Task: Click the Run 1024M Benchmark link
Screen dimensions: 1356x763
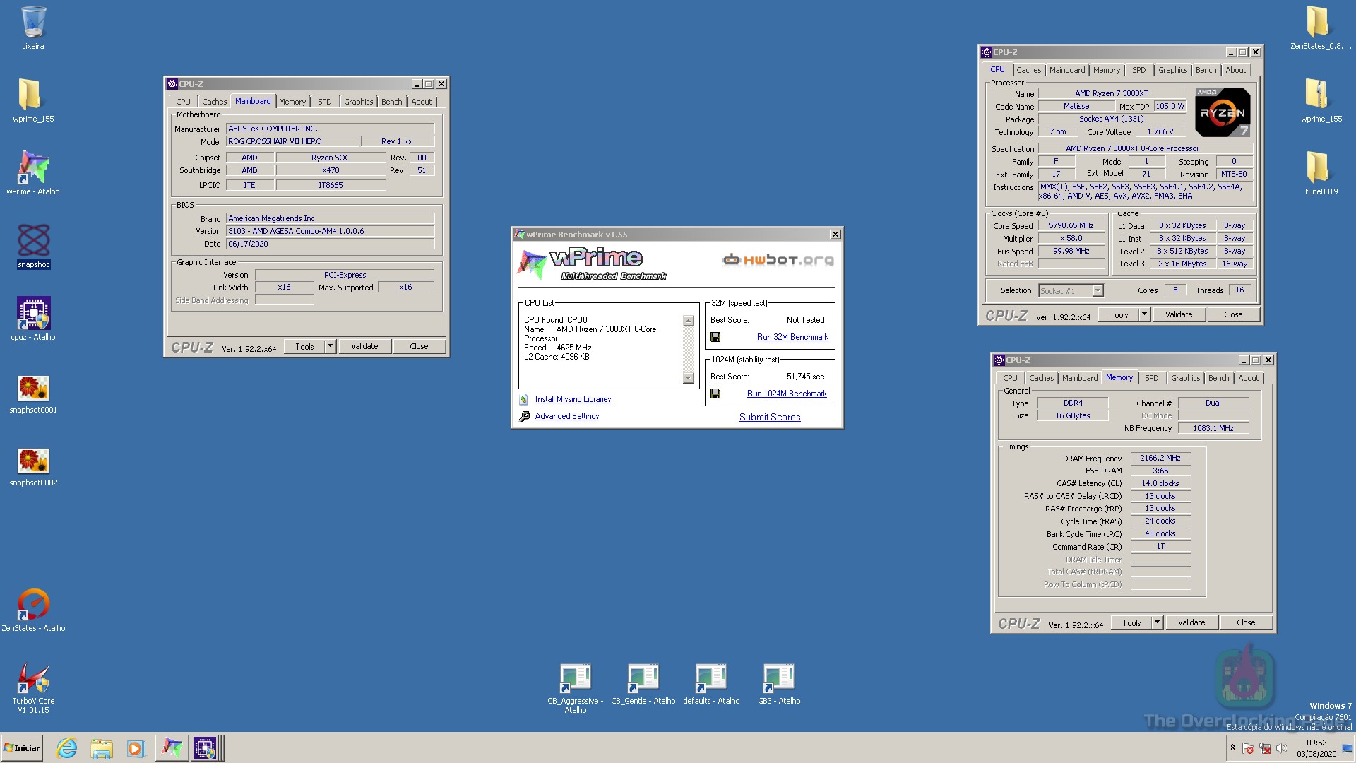Action: click(787, 394)
